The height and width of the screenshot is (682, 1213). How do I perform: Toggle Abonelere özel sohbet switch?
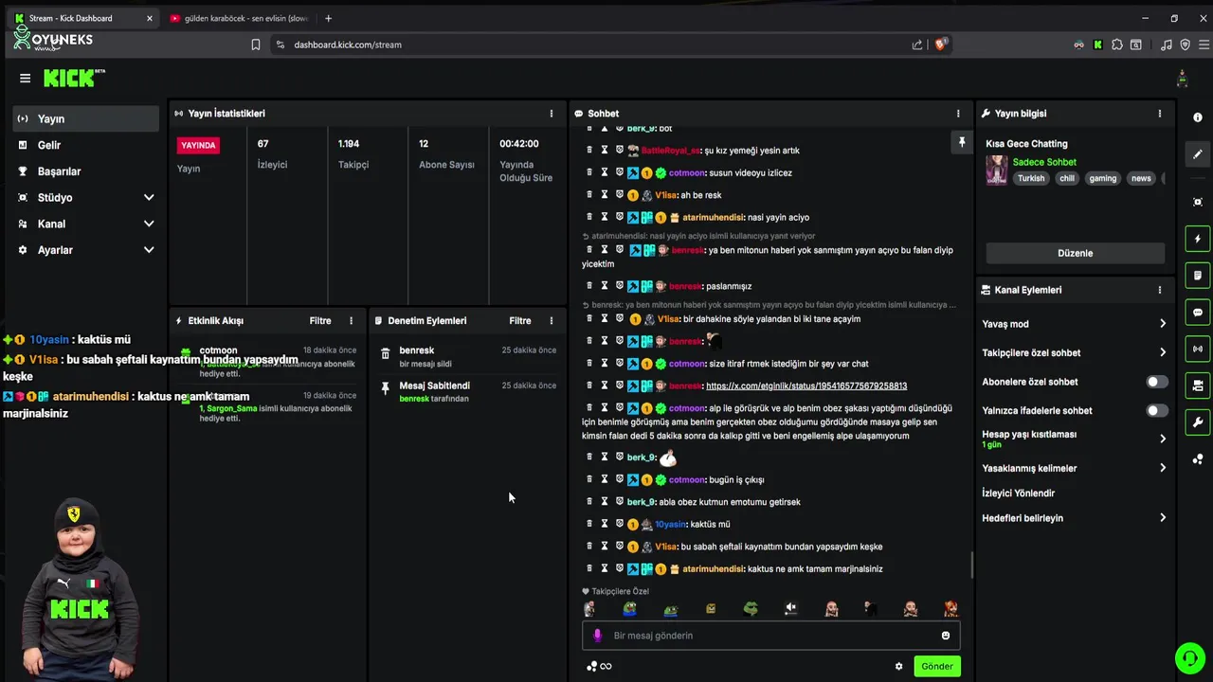tap(1157, 382)
